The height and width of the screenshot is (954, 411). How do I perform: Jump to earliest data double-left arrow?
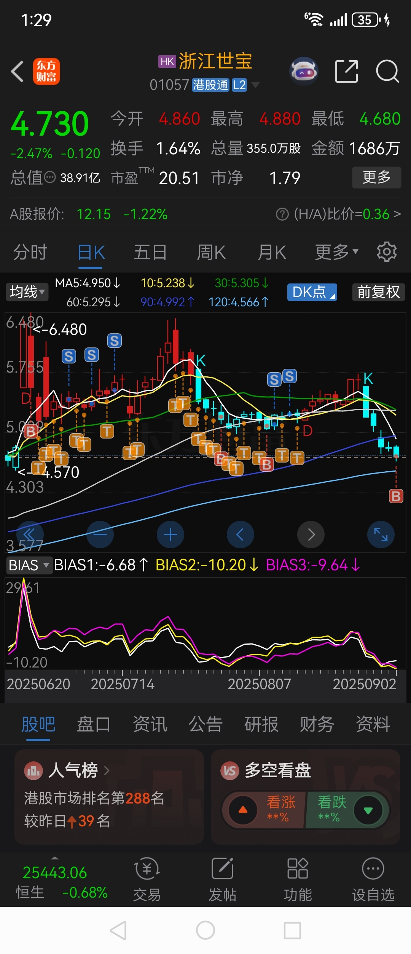pyautogui.click(x=30, y=534)
